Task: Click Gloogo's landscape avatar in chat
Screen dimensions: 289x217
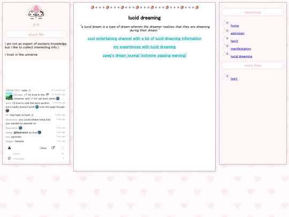Action: 9,96
